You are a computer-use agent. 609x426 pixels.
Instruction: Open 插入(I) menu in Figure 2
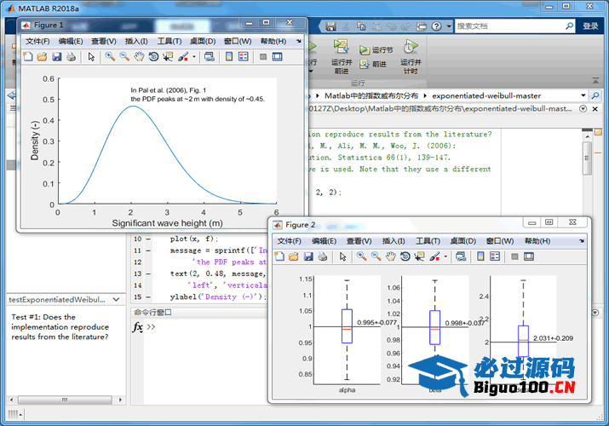coord(394,241)
